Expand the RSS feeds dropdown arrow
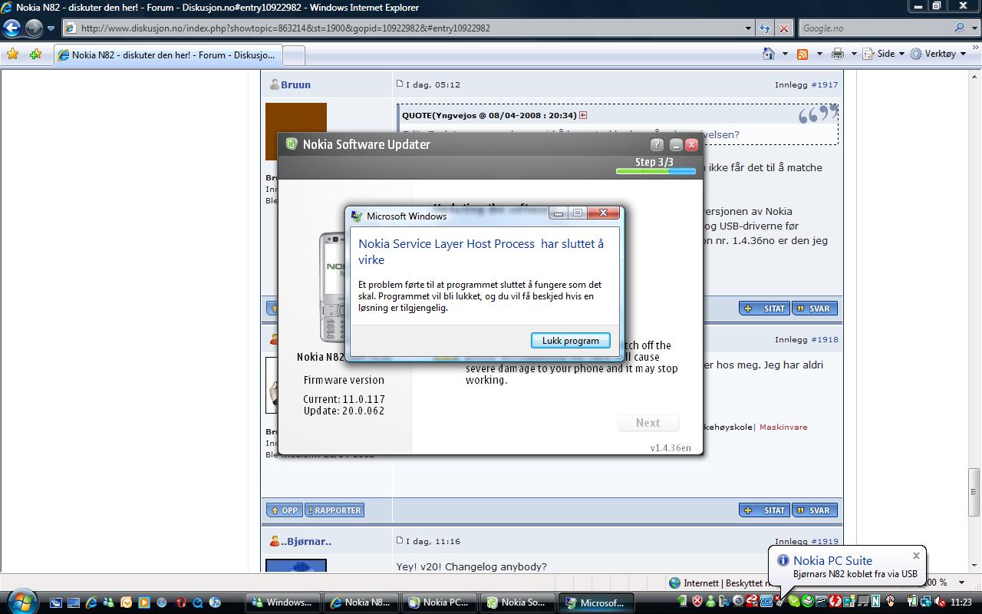The width and height of the screenshot is (982, 614). click(x=819, y=54)
